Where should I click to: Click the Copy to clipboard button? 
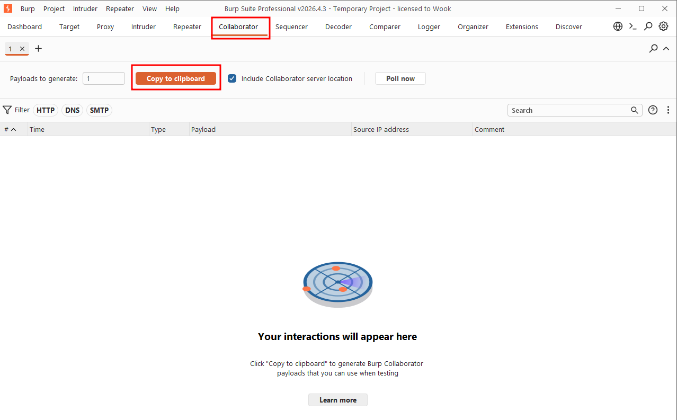tap(176, 78)
